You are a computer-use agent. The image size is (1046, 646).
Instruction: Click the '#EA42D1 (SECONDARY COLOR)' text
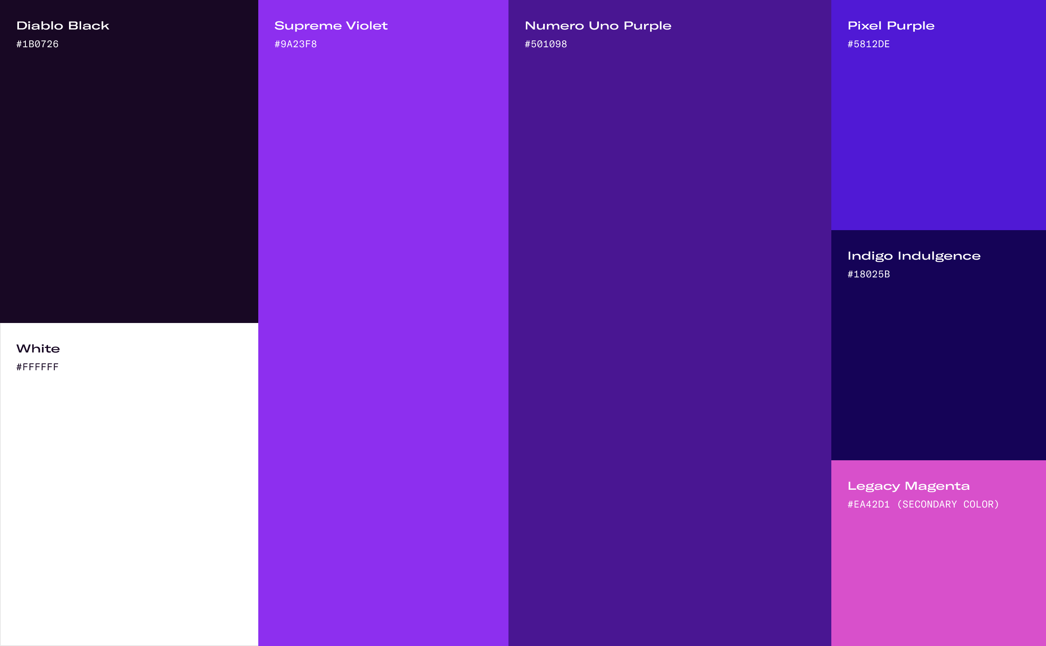[923, 504]
